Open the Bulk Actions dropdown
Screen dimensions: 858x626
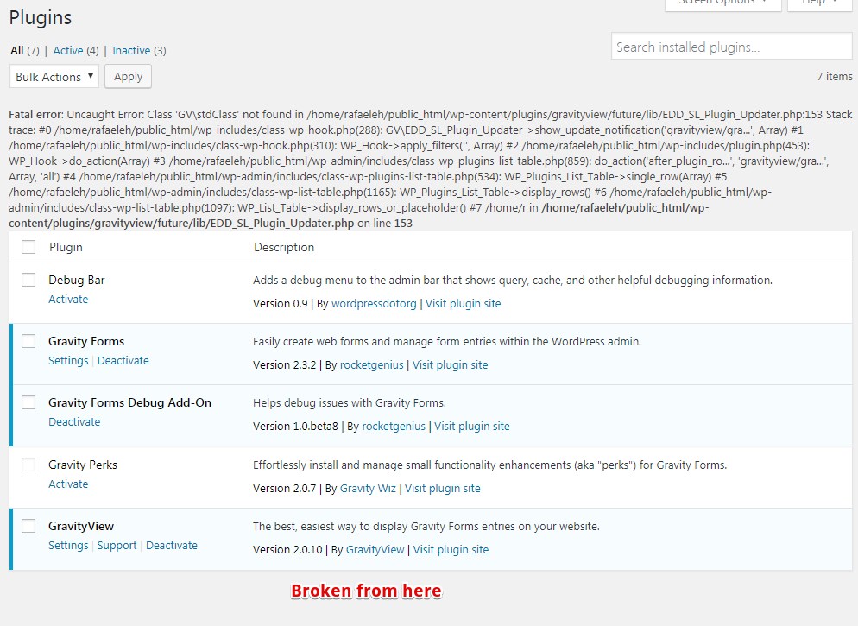[54, 77]
